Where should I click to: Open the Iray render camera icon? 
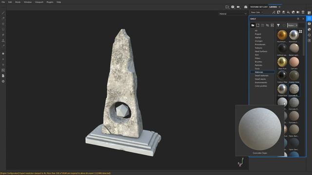(x=246, y=7)
